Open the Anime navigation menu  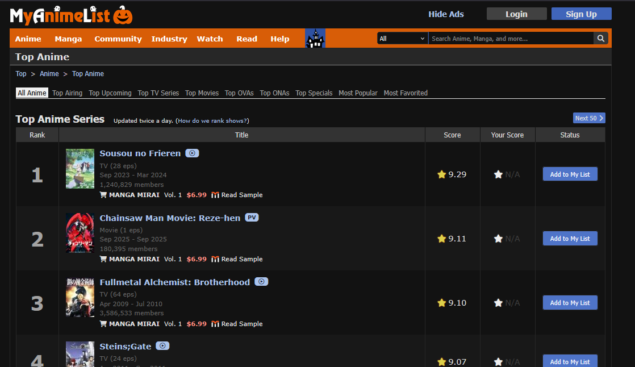[28, 39]
